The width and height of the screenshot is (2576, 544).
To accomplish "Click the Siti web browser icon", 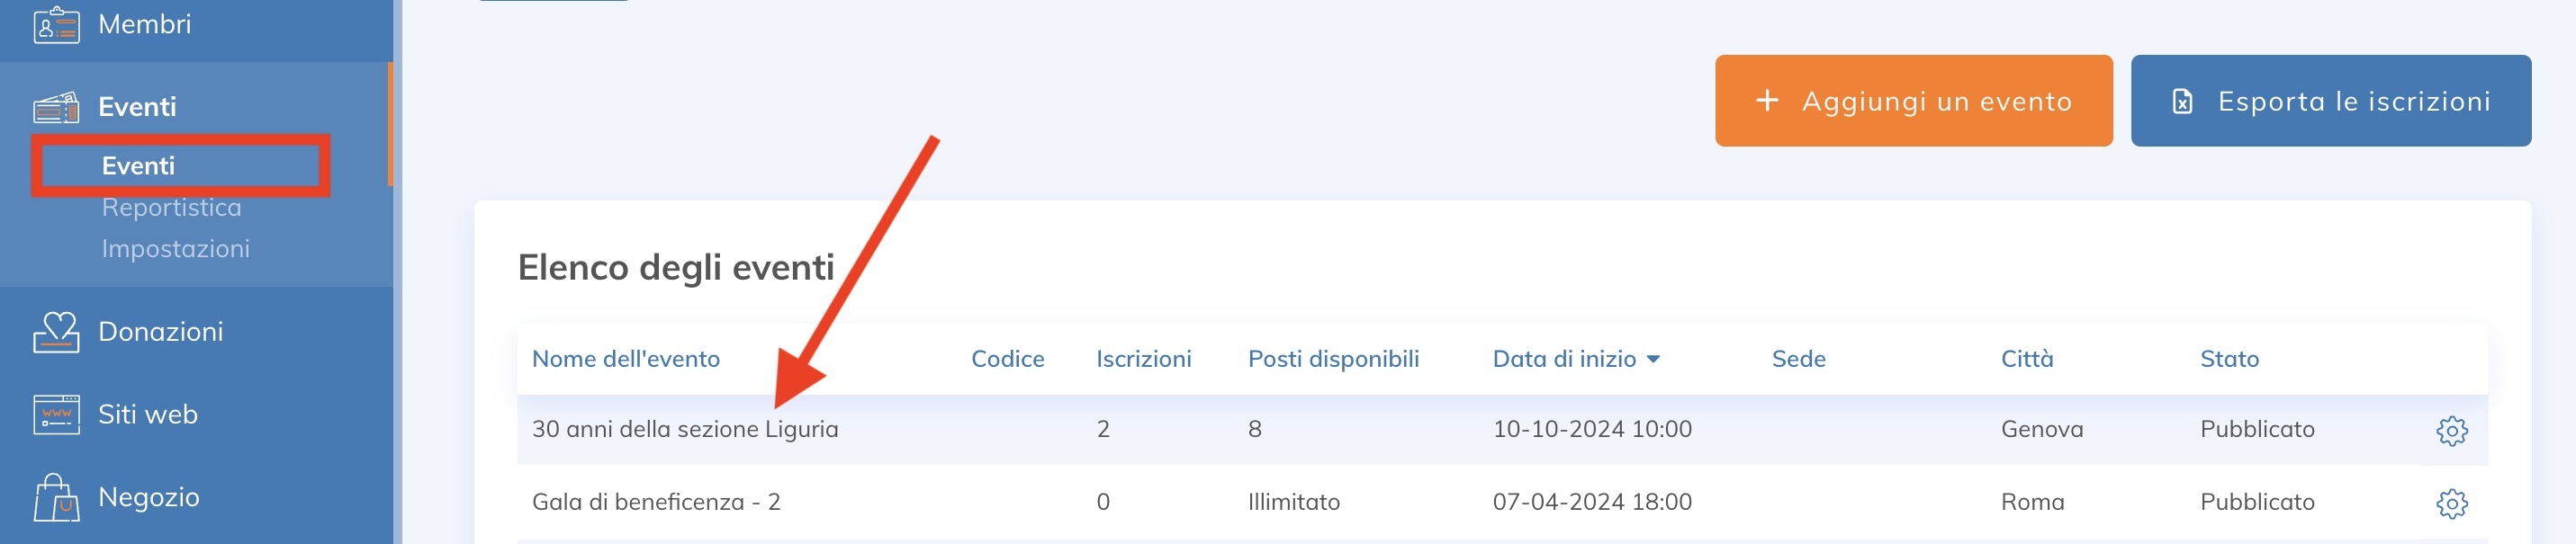I will click(57, 414).
